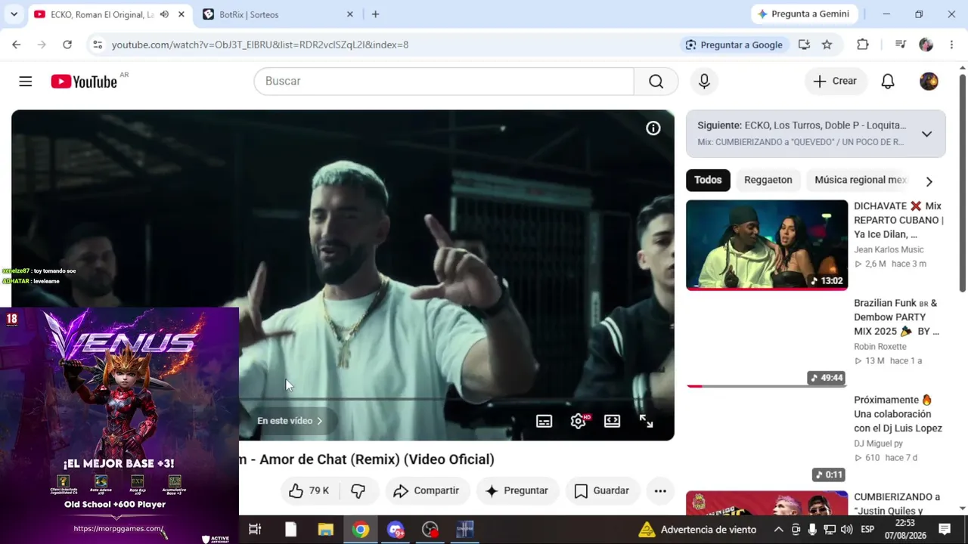Screen dimensions: 968x544
Task: Open DICHAVATE Mix video thumbnail
Action: pos(767,245)
